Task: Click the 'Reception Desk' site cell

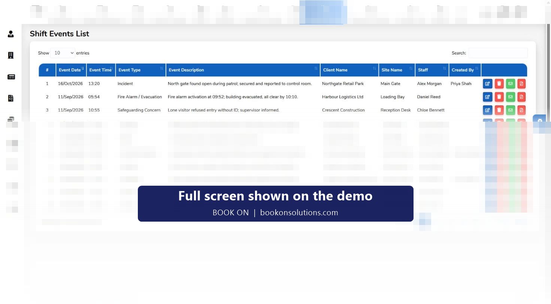Action: pyautogui.click(x=396, y=110)
